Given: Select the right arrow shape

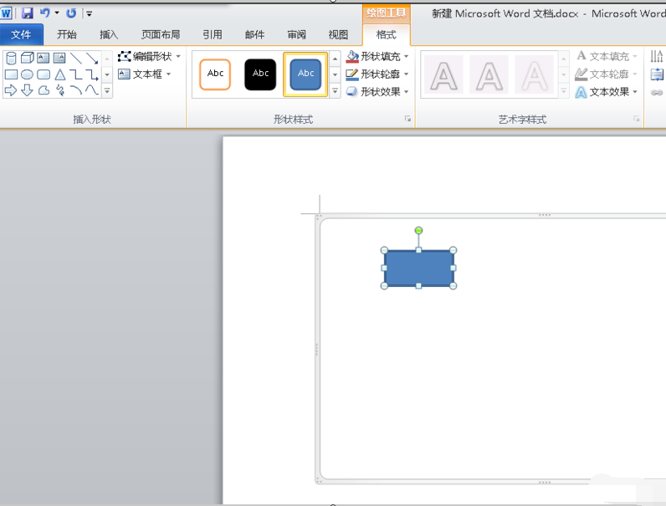Looking at the screenshot, I should tap(11, 90).
